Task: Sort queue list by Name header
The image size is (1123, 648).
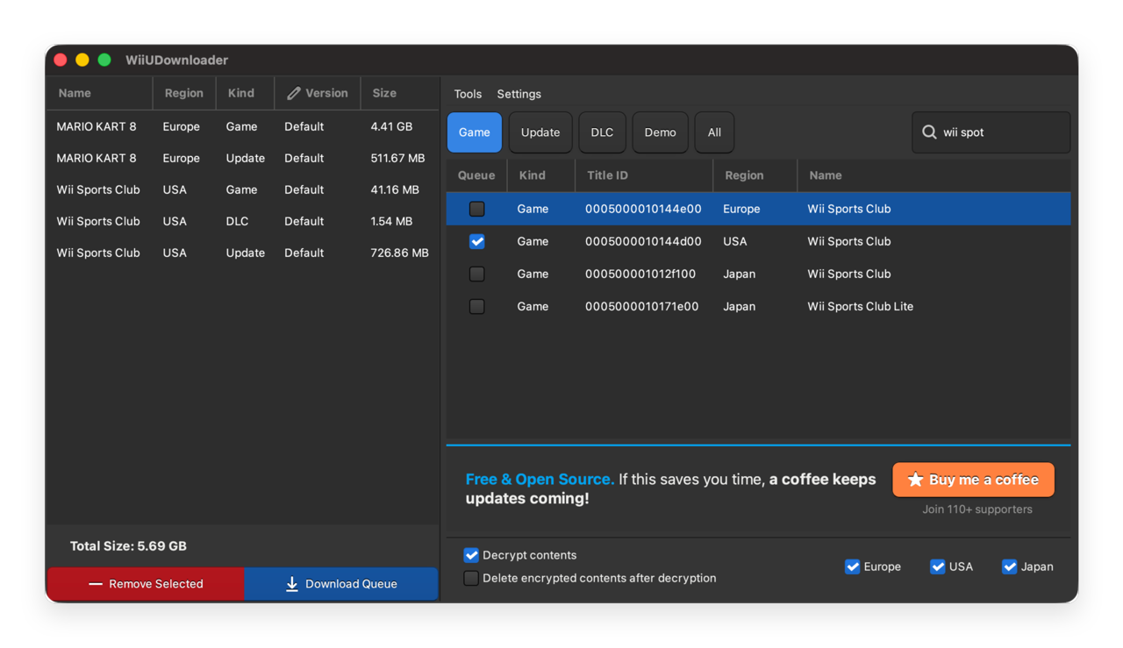Action: [x=99, y=93]
